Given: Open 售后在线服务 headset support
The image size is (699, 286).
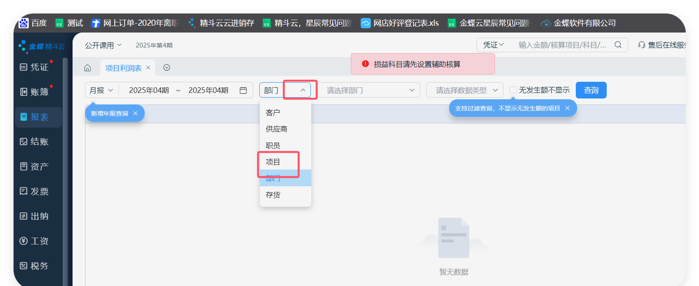Looking at the screenshot, I should click(x=661, y=45).
